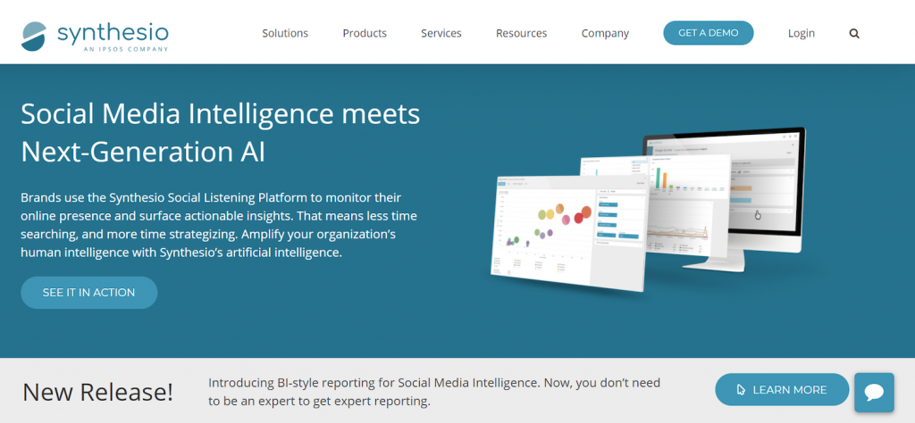Image resolution: width=915 pixels, height=423 pixels.
Task: Open the chat bubble widget
Action: 874,392
